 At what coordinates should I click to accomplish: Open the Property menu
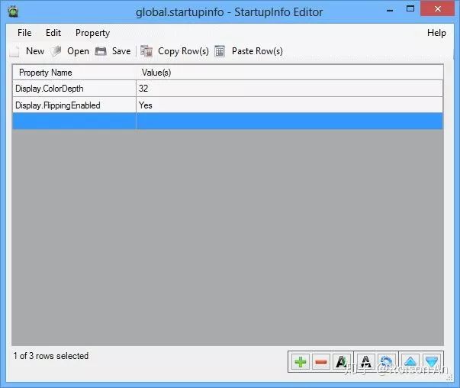pos(92,33)
